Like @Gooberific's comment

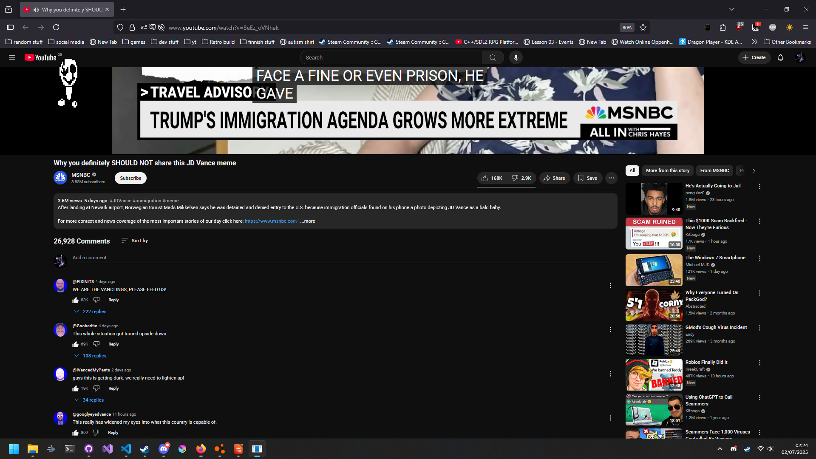coord(75,344)
